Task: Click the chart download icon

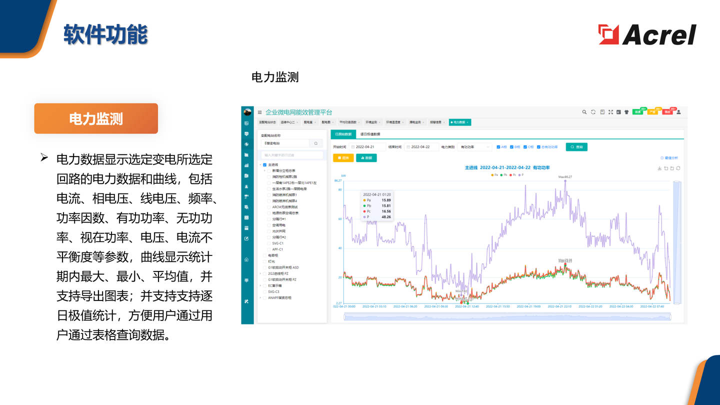Action: pyautogui.click(x=659, y=168)
